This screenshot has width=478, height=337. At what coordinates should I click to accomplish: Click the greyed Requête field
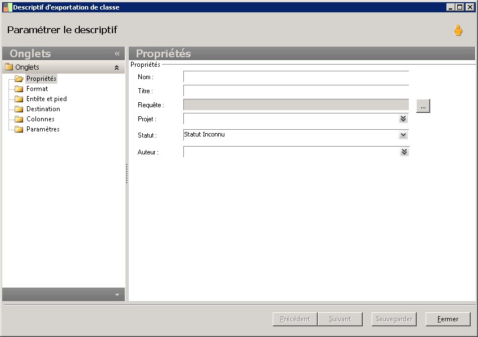pyautogui.click(x=296, y=104)
